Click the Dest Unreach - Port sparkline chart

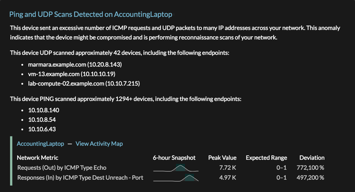[x=175, y=178]
